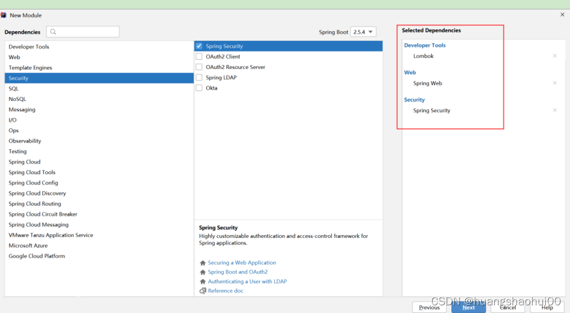Click Web heading in Selected Dependencies
The width and height of the screenshot is (570, 313).
tap(410, 73)
